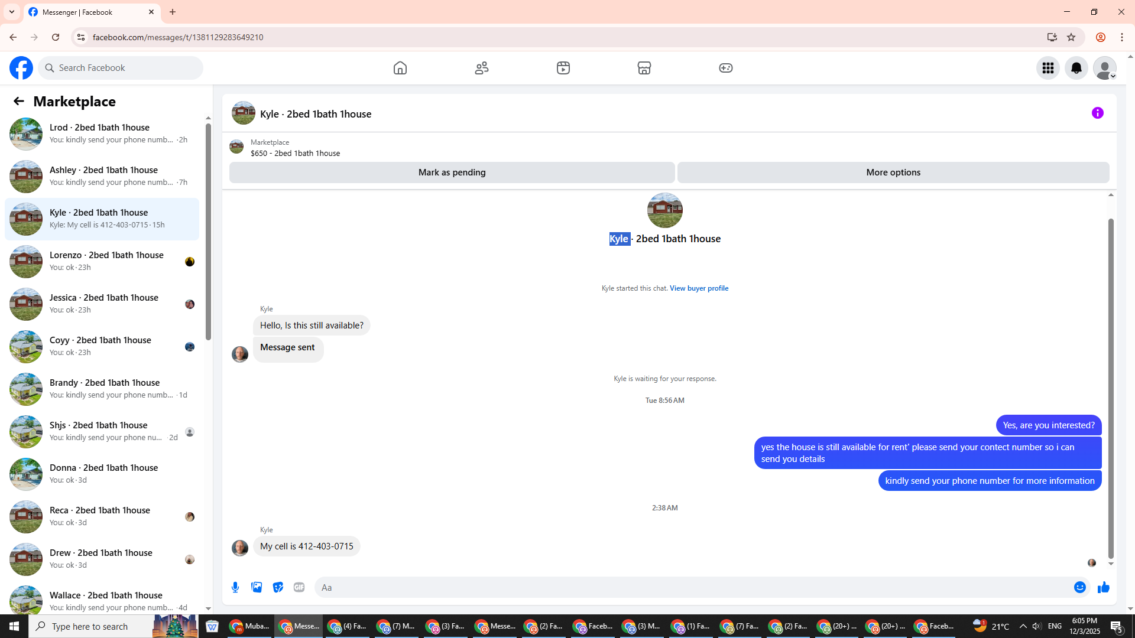The height and width of the screenshot is (638, 1135).
Task: Click the conversation list scrollbar
Action: (208, 232)
